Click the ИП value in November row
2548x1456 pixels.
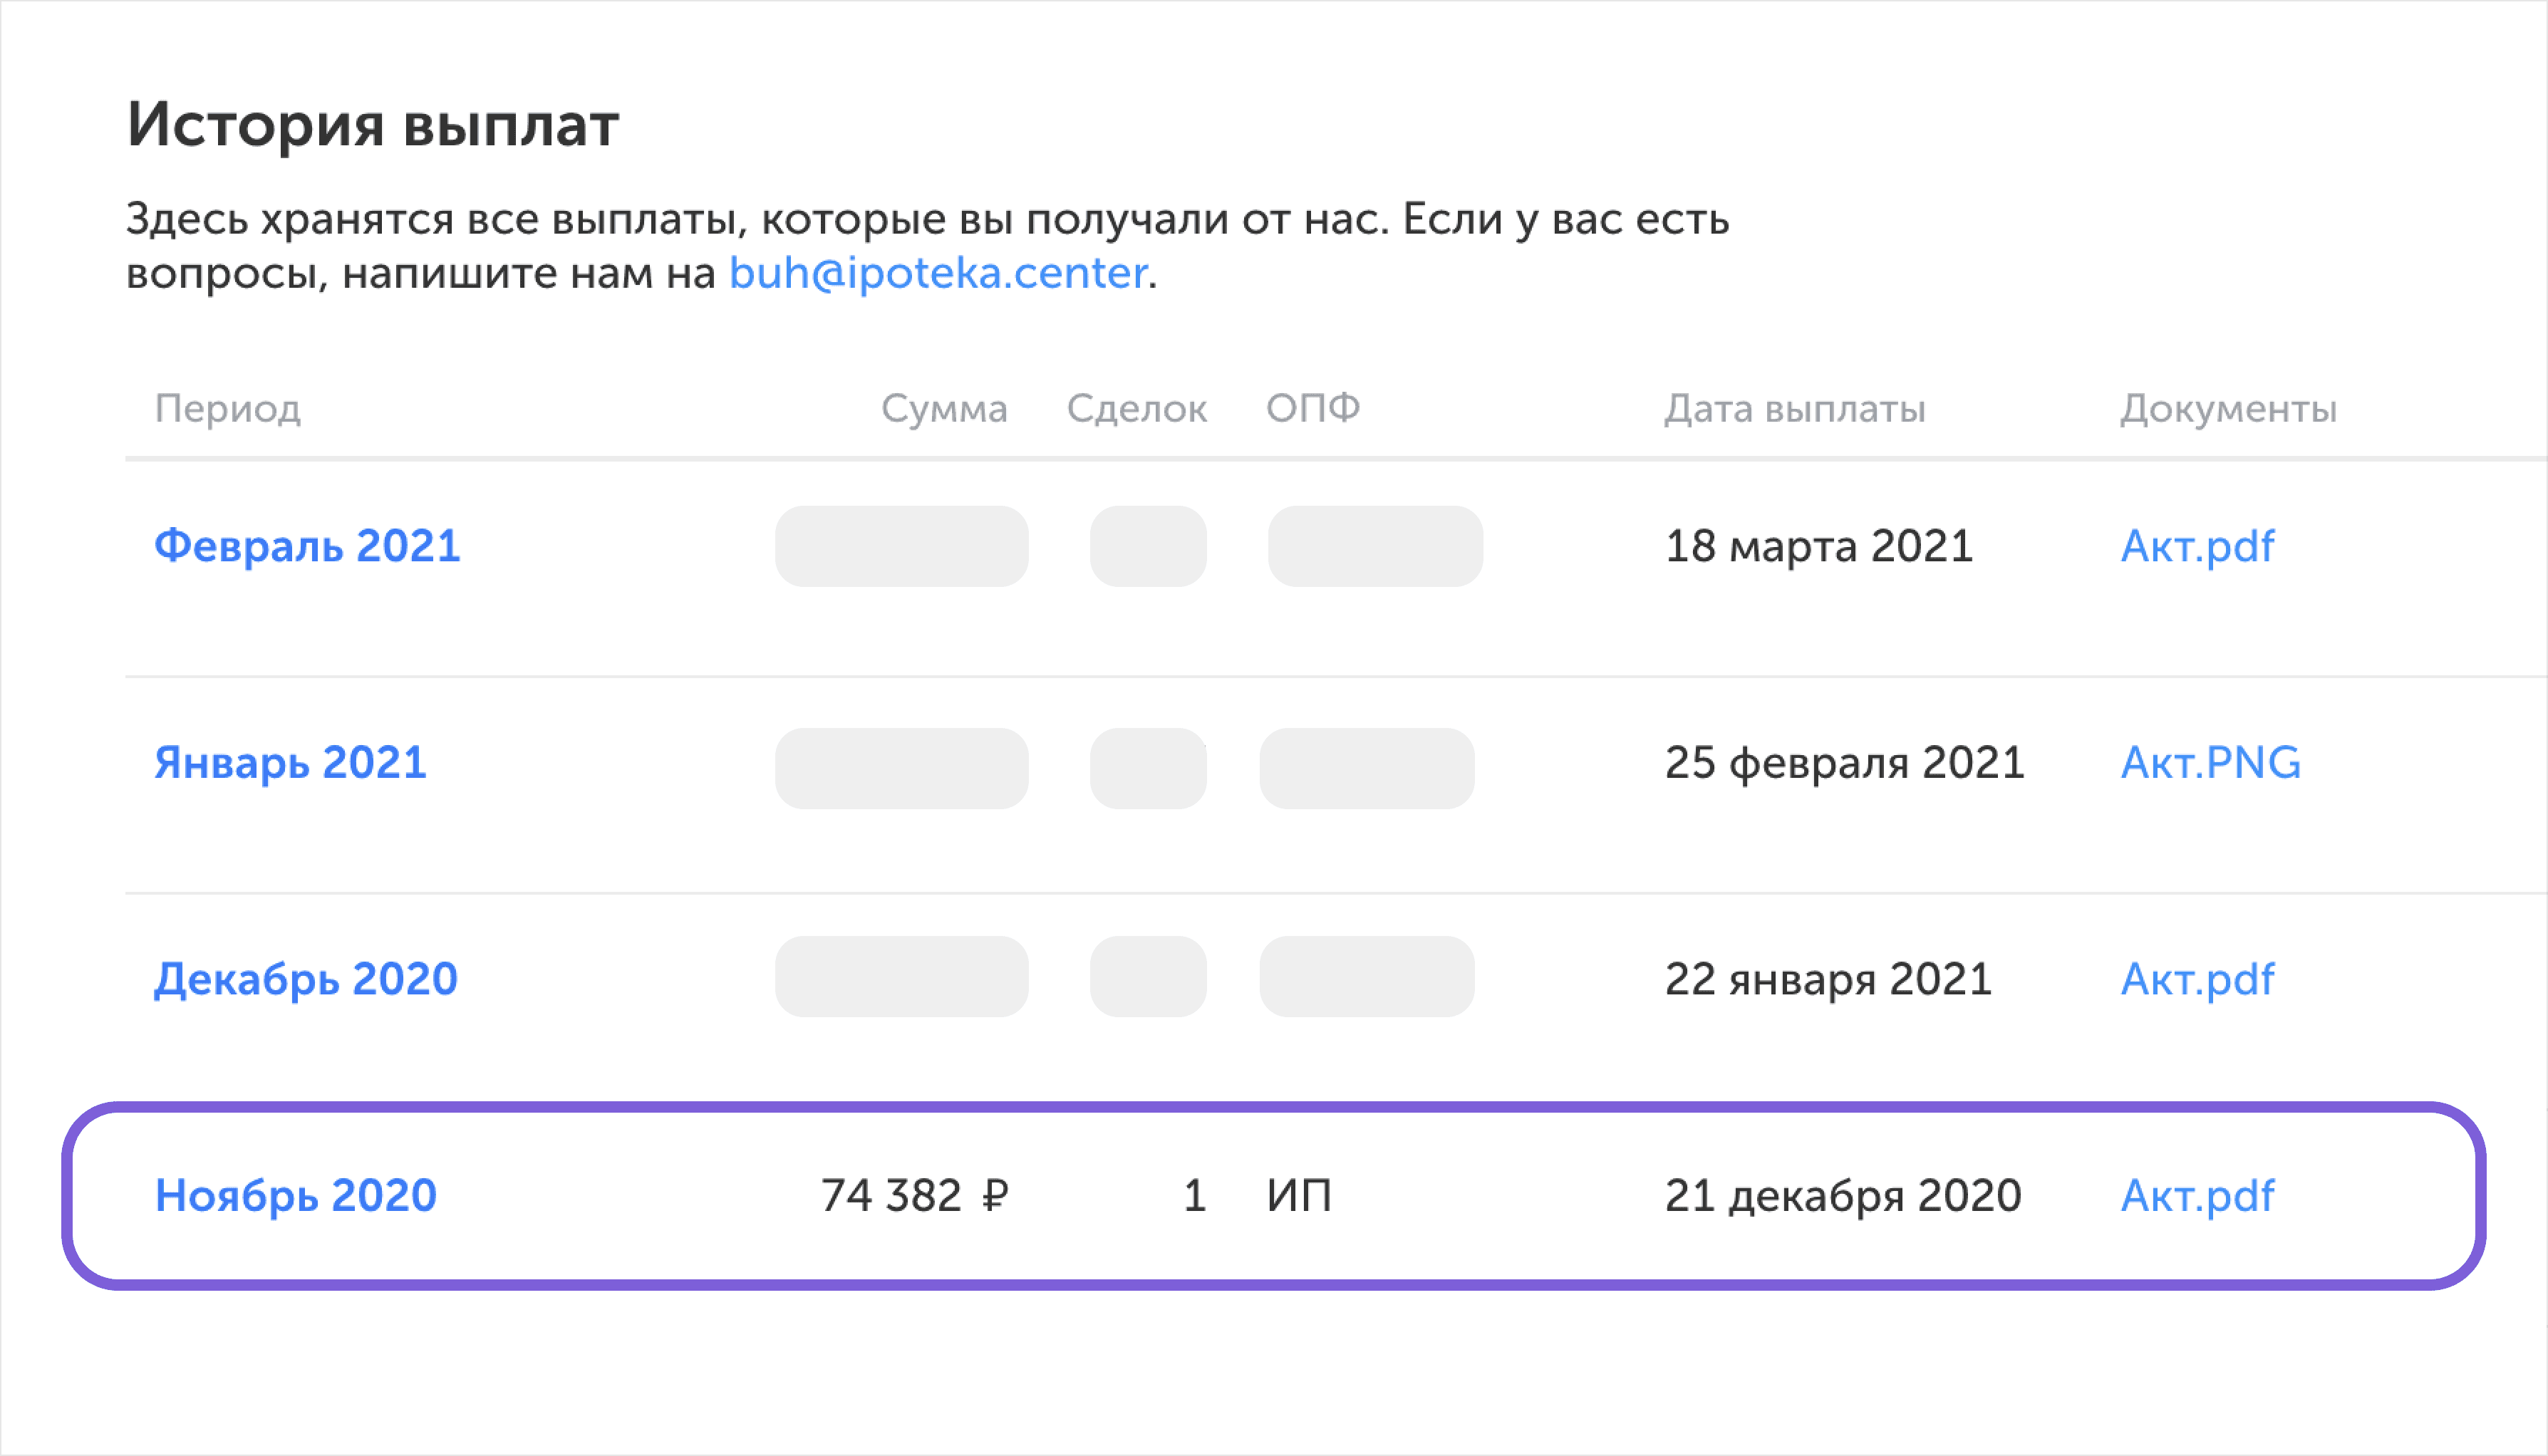(x=1299, y=1196)
